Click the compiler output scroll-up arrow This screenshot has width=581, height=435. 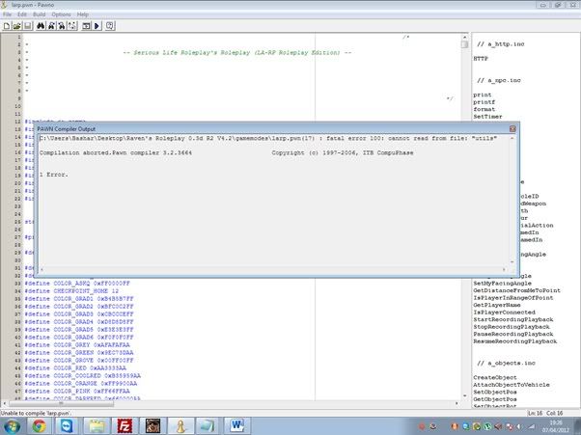pos(512,138)
